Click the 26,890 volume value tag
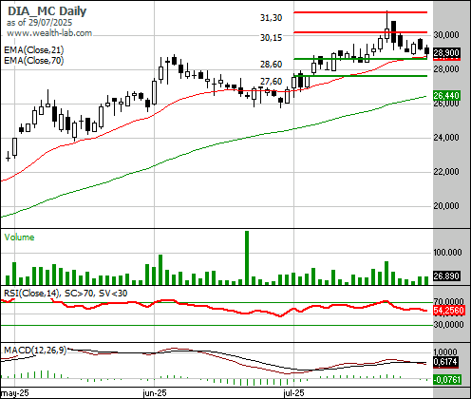 (x=446, y=276)
